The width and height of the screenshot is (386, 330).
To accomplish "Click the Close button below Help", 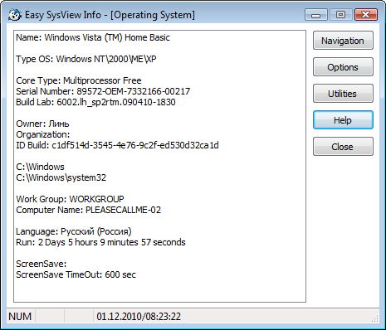I will (343, 147).
